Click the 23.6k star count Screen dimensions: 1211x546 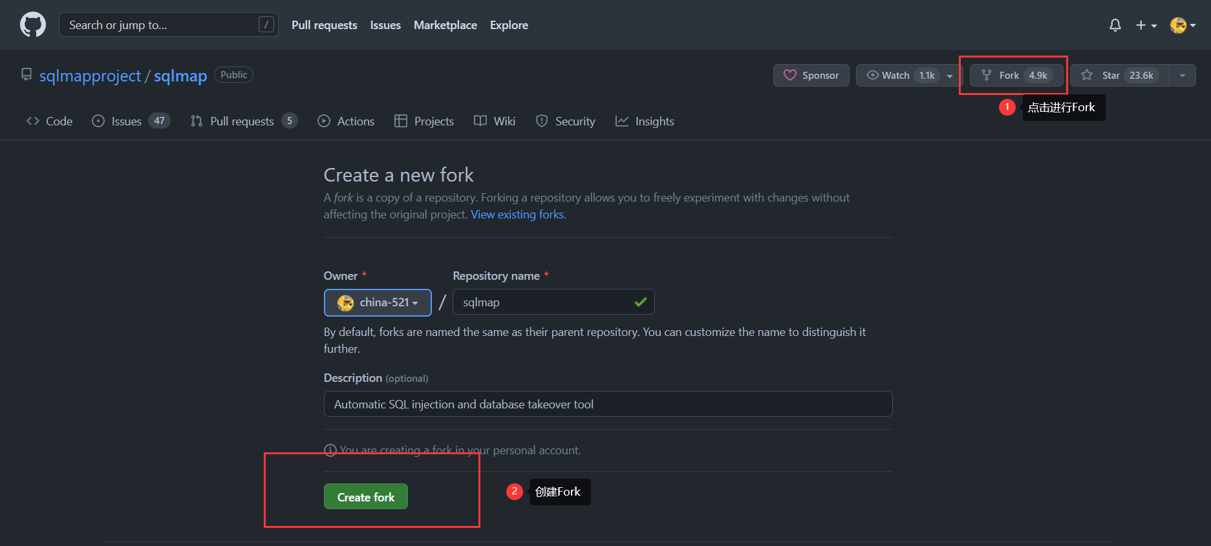click(x=1142, y=76)
